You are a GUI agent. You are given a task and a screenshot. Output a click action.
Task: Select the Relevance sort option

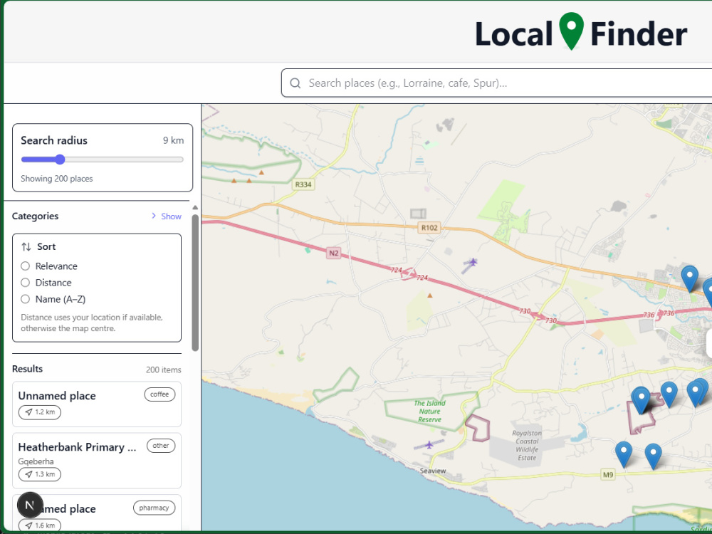tap(26, 266)
